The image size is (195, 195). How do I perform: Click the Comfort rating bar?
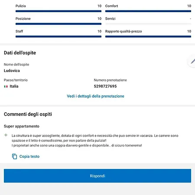(x=148, y=11)
